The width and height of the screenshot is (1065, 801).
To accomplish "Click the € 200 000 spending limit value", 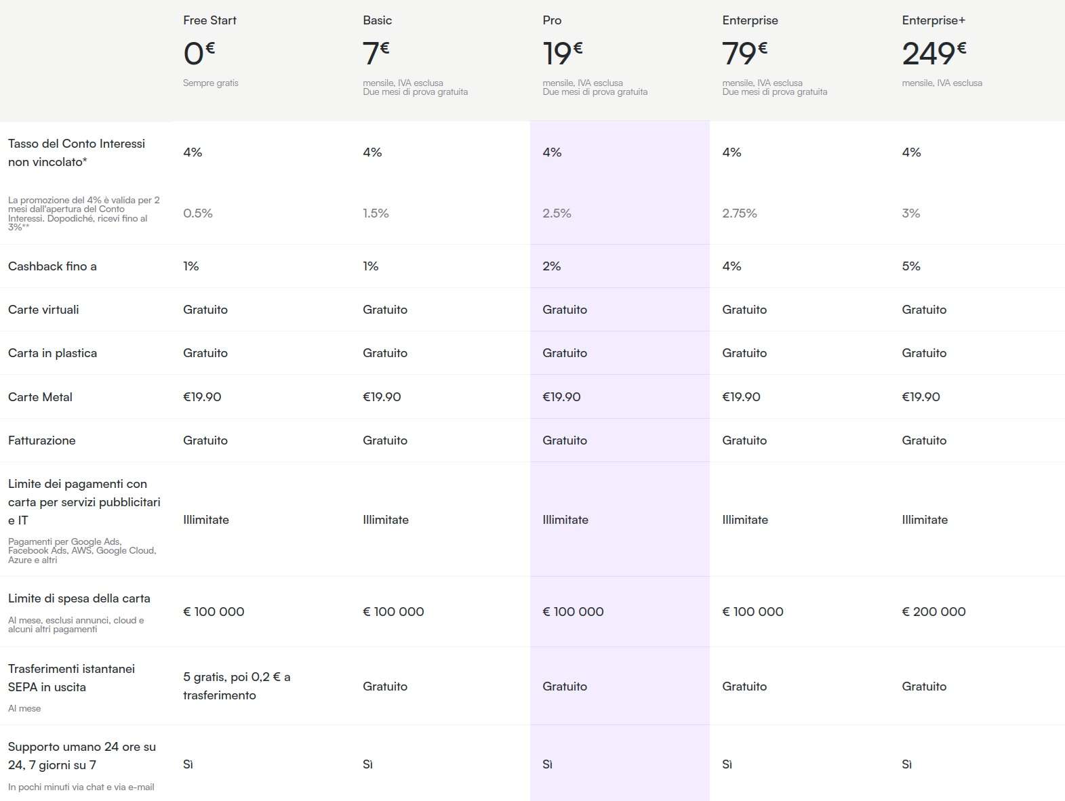I will [x=933, y=612].
